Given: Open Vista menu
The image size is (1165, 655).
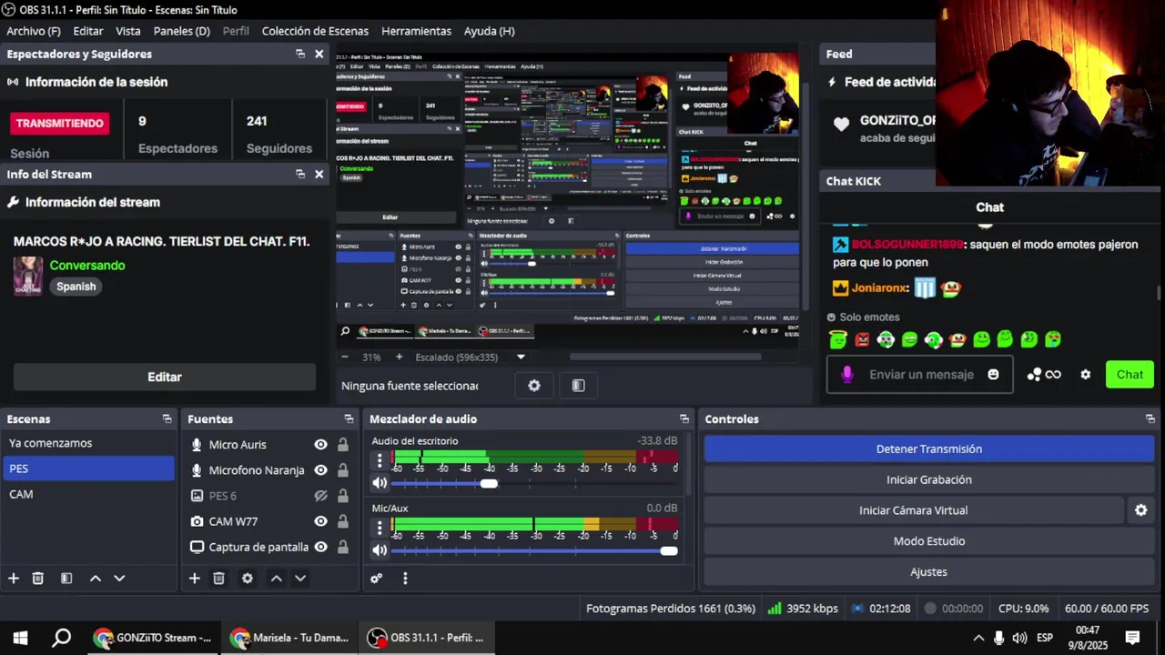Looking at the screenshot, I should [128, 31].
